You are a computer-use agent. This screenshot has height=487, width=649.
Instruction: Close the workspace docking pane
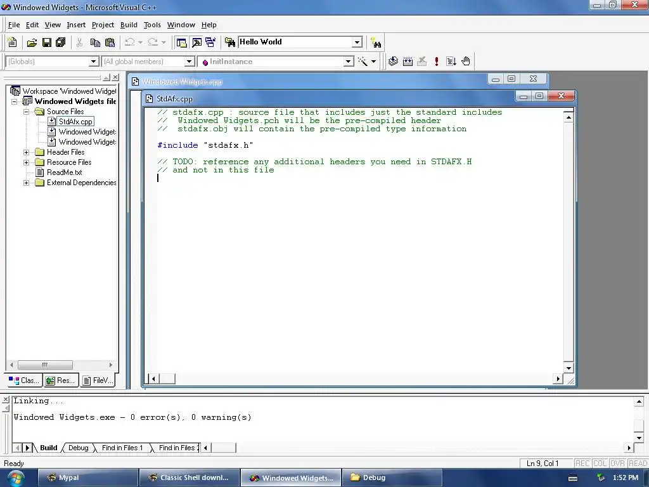115,77
